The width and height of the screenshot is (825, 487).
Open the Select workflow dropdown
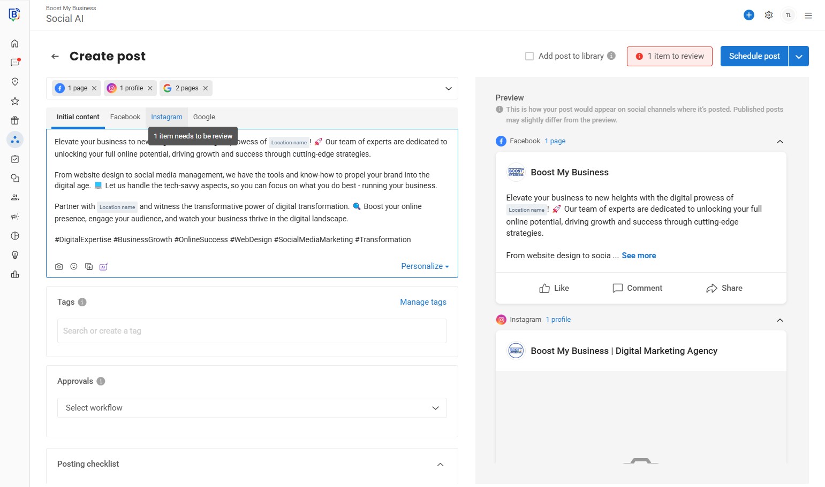(252, 408)
